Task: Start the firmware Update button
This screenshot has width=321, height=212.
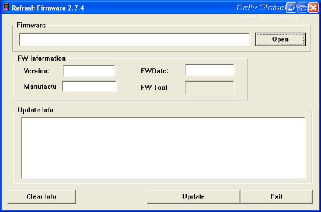Action: pyautogui.click(x=193, y=197)
